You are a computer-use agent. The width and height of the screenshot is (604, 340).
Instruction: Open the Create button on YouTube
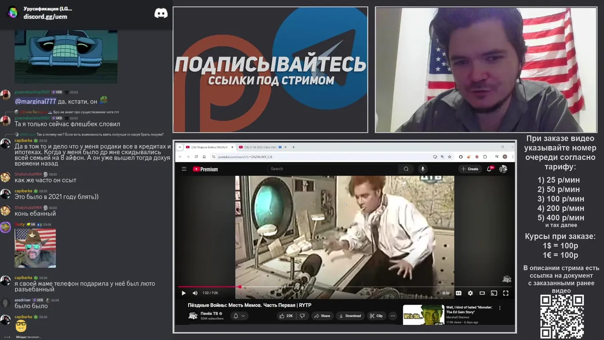(x=470, y=169)
